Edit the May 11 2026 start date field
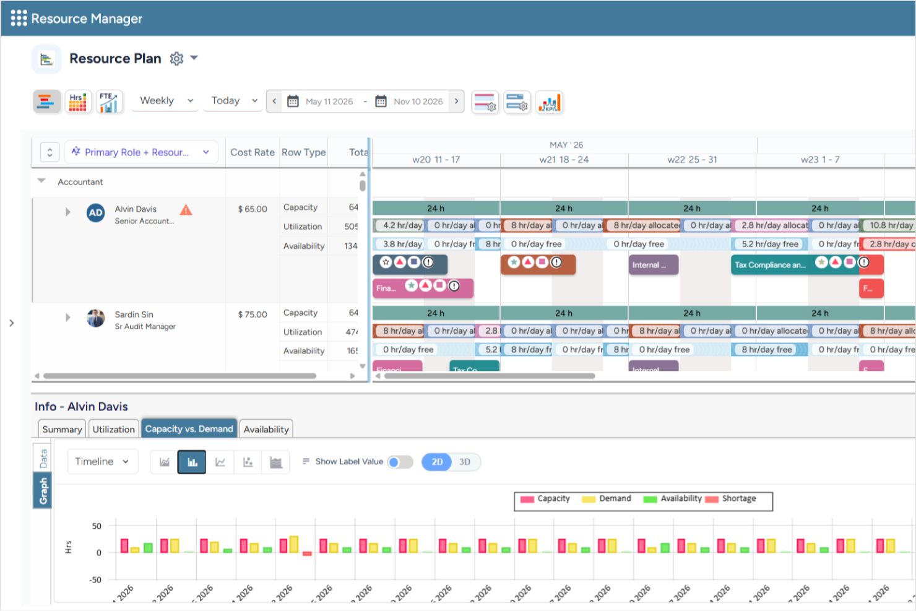This screenshot has height=611, width=916. pos(329,102)
